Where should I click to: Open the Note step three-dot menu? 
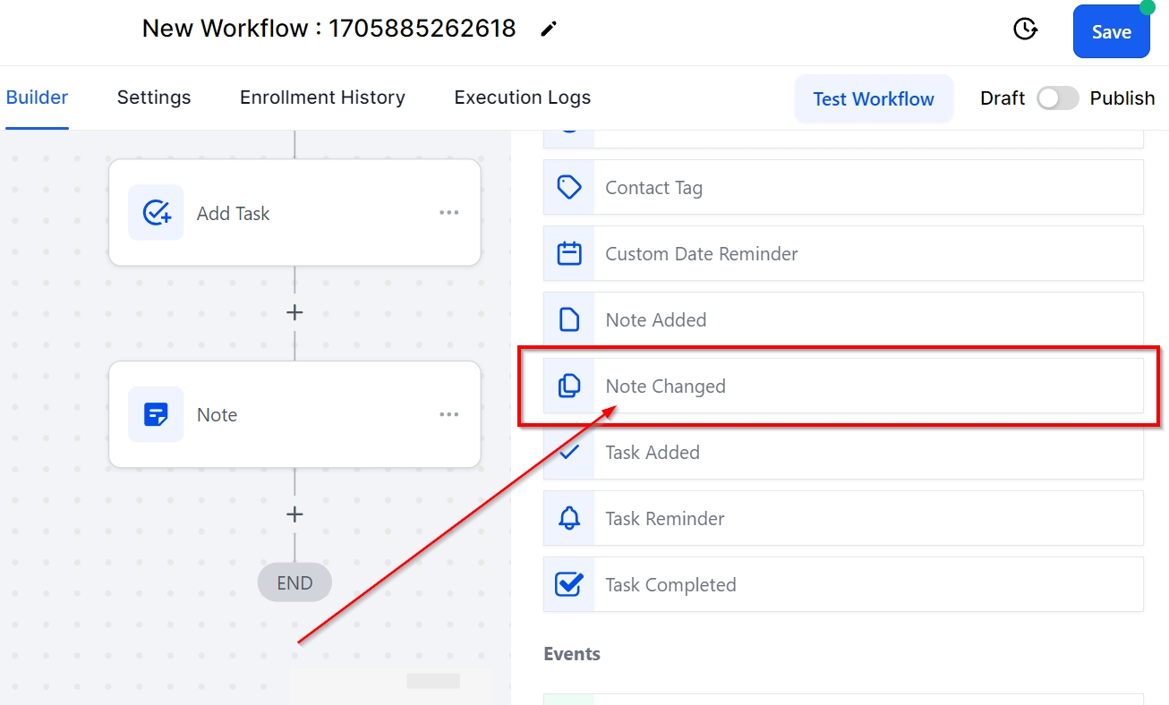point(449,415)
